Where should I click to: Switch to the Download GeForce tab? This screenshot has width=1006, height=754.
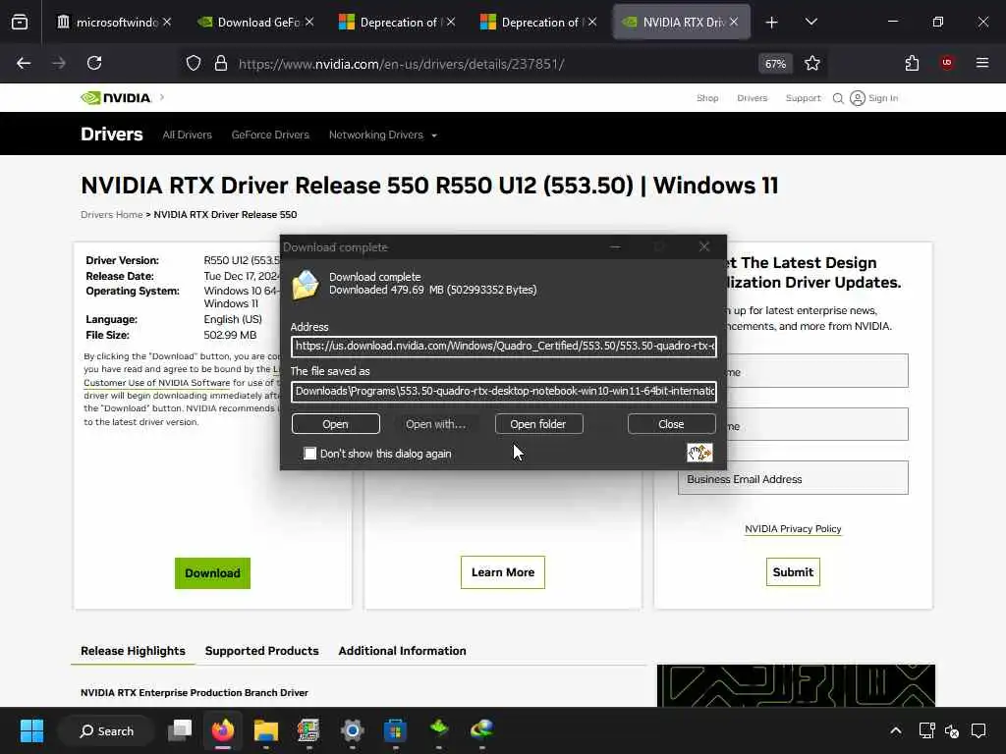[256, 22]
